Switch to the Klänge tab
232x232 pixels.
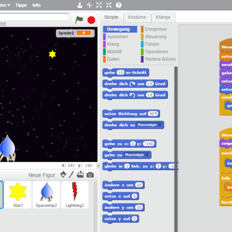tap(163, 17)
